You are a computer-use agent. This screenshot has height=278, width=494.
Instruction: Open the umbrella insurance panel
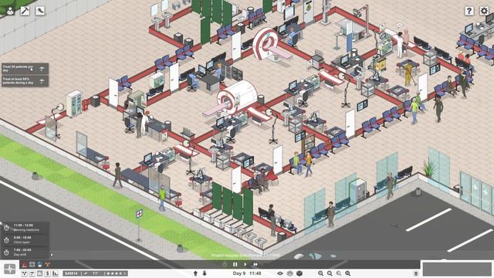point(32,273)
